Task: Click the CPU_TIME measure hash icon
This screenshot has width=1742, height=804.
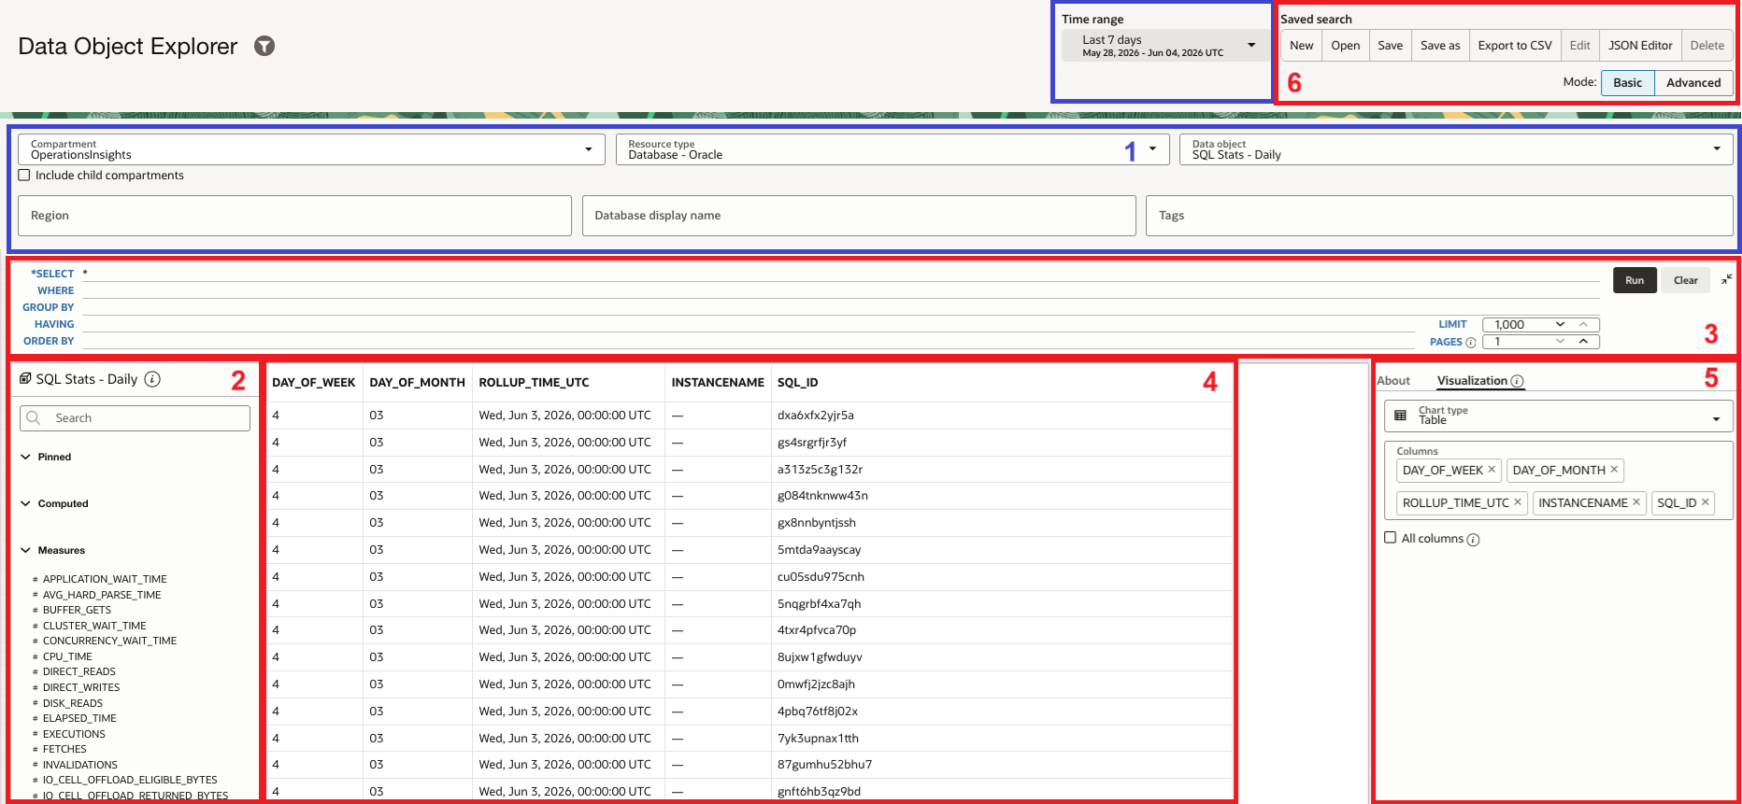Action: 36,657
